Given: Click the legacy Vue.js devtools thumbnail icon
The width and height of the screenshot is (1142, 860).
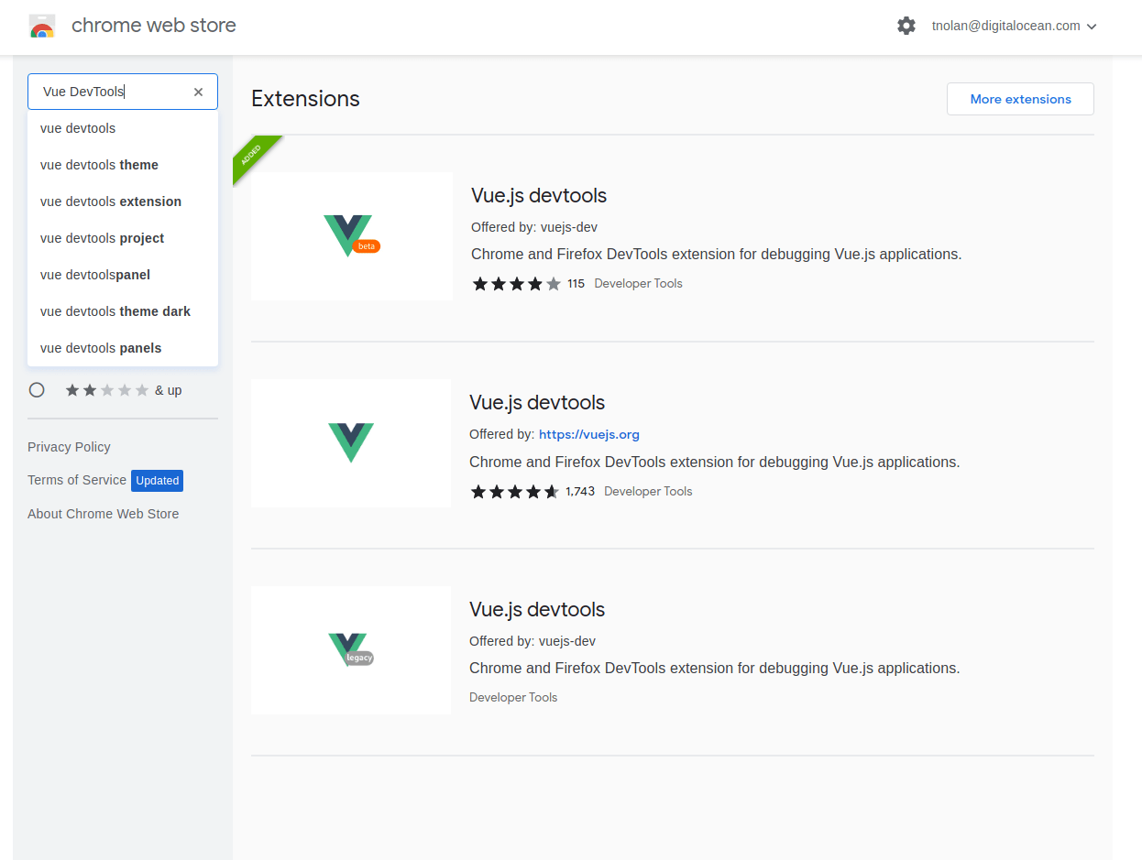Looking at the screenshot, I should pyautogui.click(x=351, y=650).
